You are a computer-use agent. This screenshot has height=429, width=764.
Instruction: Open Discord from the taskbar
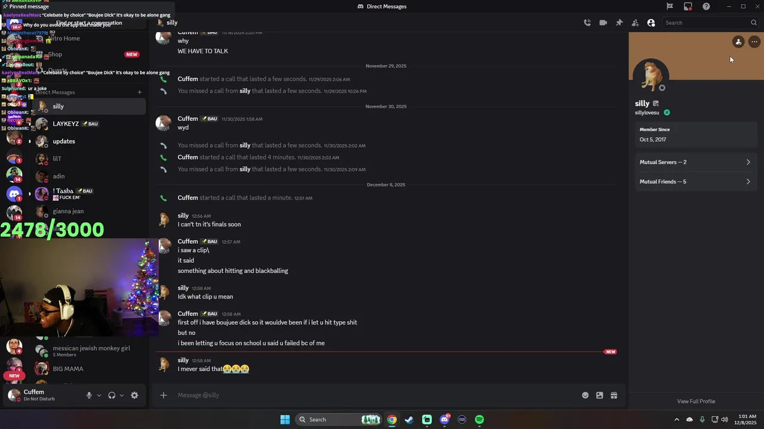445,419
